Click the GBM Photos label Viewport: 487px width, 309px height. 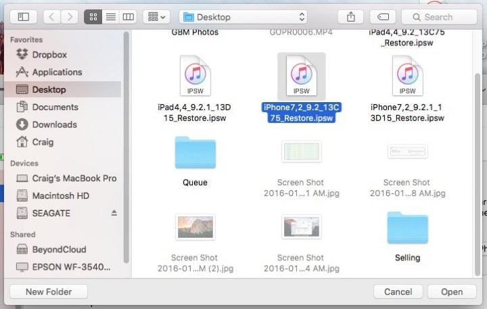coord(195,32)
